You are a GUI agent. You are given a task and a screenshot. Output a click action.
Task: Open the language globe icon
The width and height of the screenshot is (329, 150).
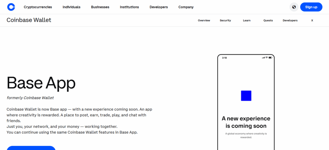point(294,7)
